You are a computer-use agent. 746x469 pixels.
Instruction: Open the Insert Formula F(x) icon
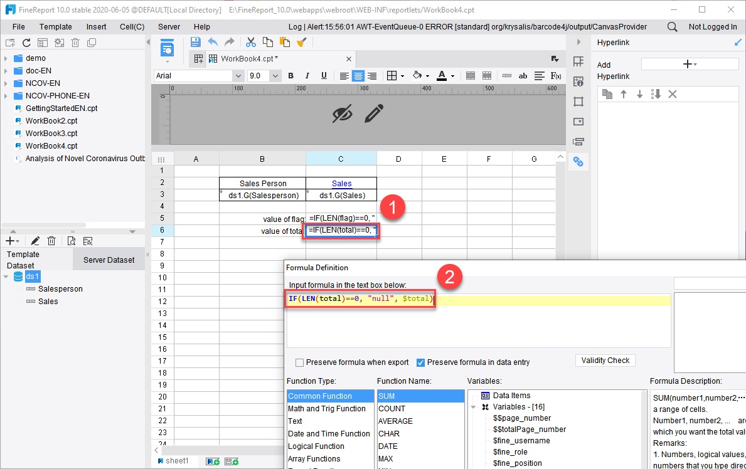tap(557, 75)
